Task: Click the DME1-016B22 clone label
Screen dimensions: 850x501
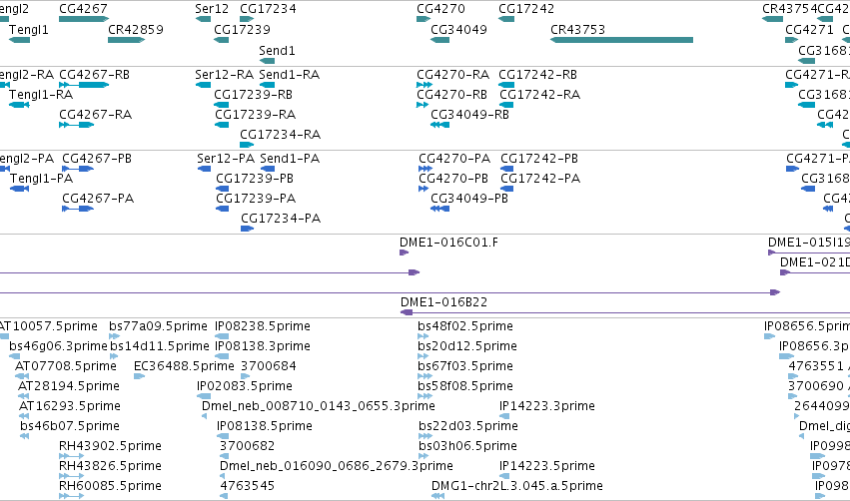Action: (443, 302)
